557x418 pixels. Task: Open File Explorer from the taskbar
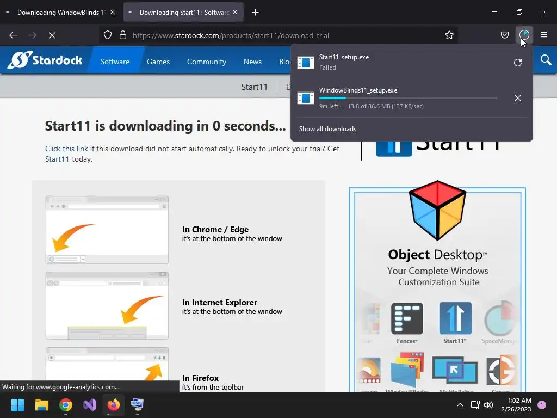41,405
